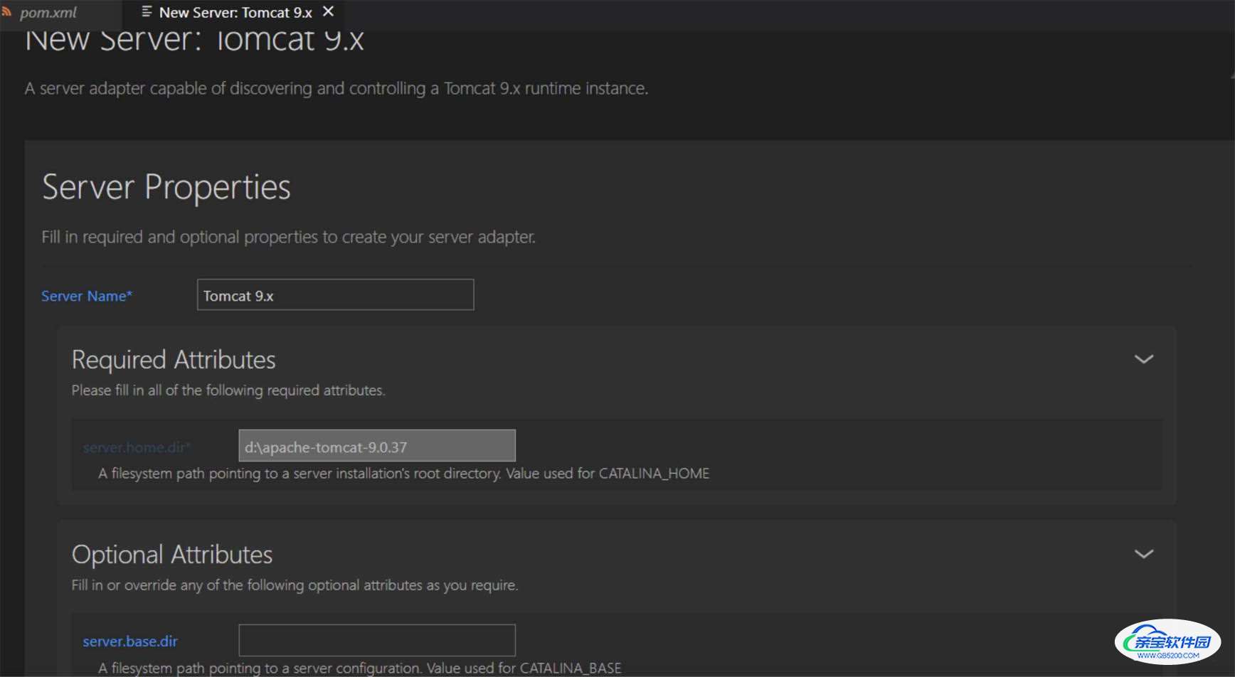
Task: Click the server.base.dir label link
Action: (130, 641)
